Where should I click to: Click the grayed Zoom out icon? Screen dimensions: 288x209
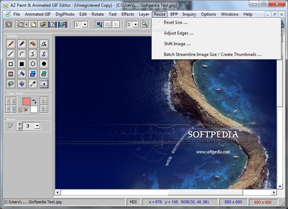(x=108, y=25)
